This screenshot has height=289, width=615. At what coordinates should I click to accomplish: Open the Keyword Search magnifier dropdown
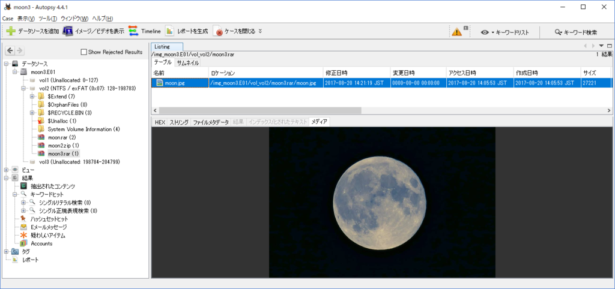559,32
